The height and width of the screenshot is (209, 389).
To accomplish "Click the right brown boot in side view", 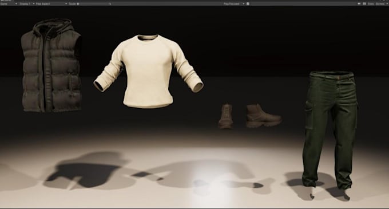I will 264,116.
